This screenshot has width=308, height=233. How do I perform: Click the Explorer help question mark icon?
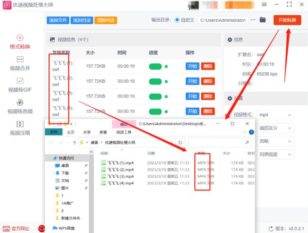(x=252, y=132)
